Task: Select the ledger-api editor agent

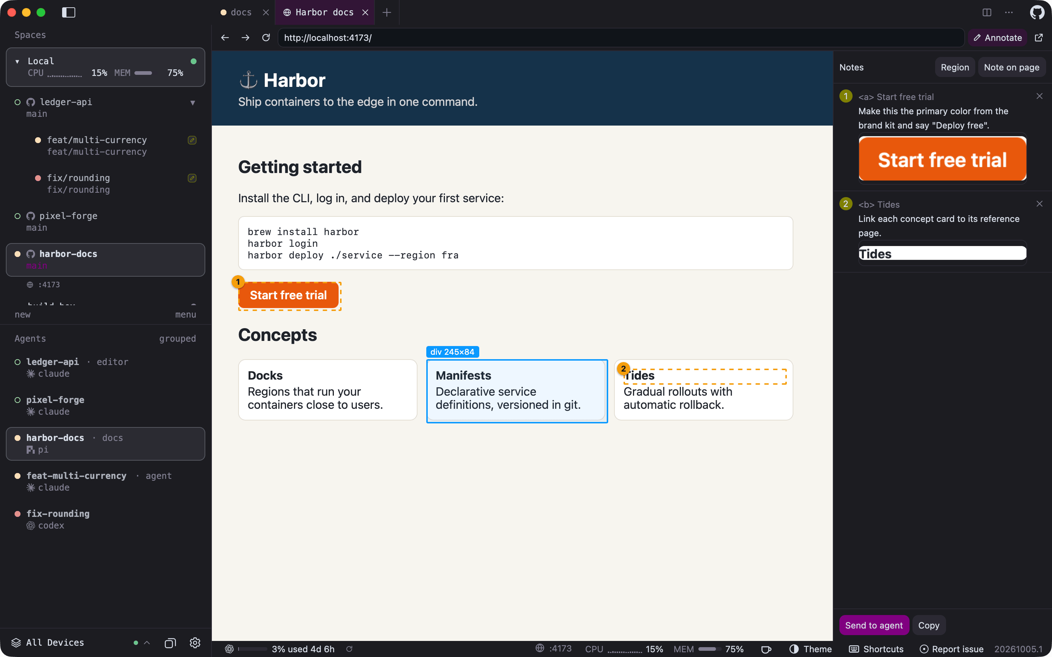Action: (105, 368)
